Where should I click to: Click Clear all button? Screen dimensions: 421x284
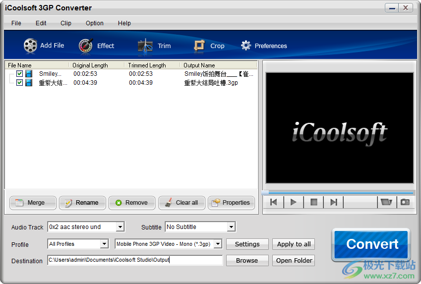[x=181, y=203]
